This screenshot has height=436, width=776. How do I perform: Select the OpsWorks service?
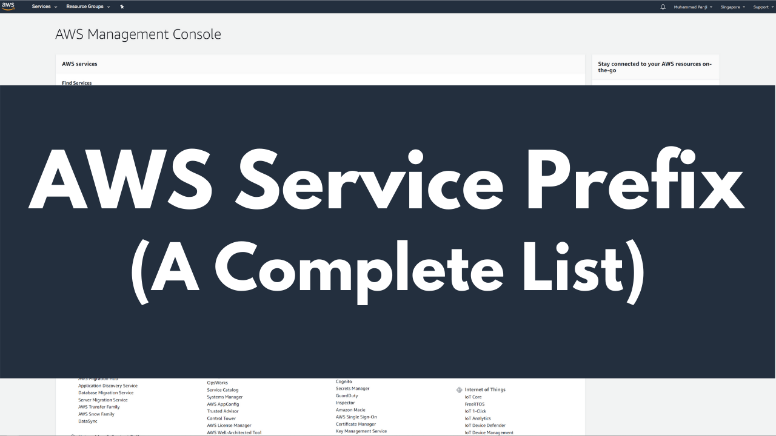216,382
